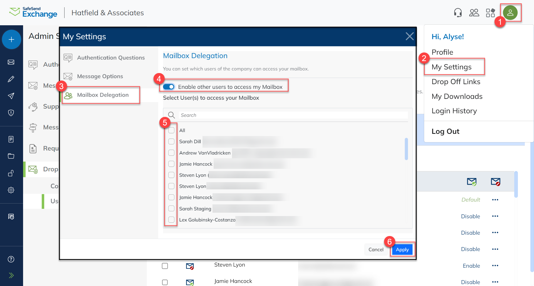This screenshot has width=534, height=286.
Task: Click the paper plane sent icon
Action: pos(11,96)
